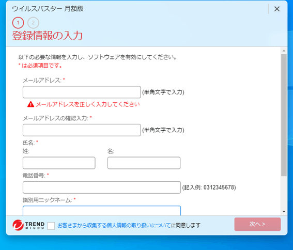Close the ウイルスバスター registration dialog

277,9
